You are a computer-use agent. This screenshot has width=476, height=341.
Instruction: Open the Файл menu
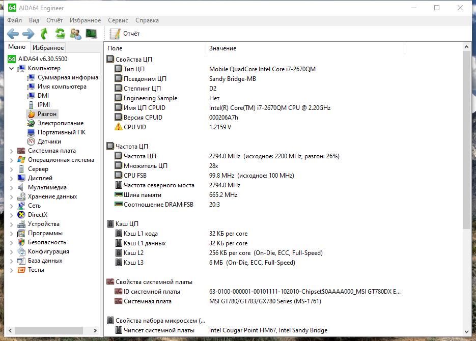coord(15,20)
